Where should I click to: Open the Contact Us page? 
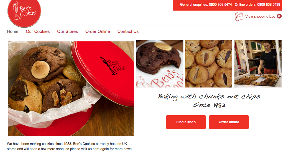pyautogui.click(x=128, y=31)
